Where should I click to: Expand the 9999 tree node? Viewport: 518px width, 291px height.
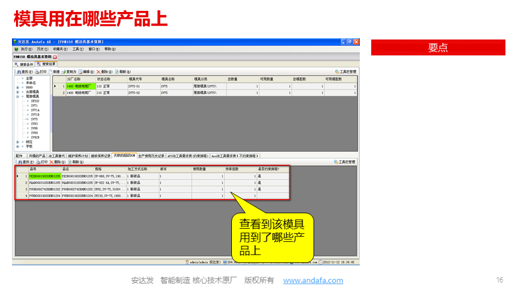(x=17, y=87)
